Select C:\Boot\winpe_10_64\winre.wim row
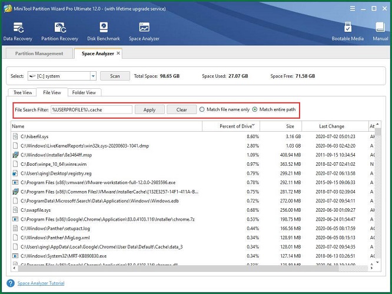The height and width of the screenshot is (294, 392). pyautogui.click(x=54, y=164)
